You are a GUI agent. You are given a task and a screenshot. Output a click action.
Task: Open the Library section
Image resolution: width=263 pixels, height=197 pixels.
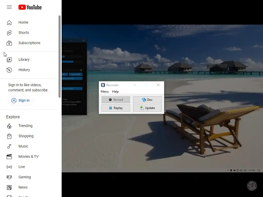24,60
